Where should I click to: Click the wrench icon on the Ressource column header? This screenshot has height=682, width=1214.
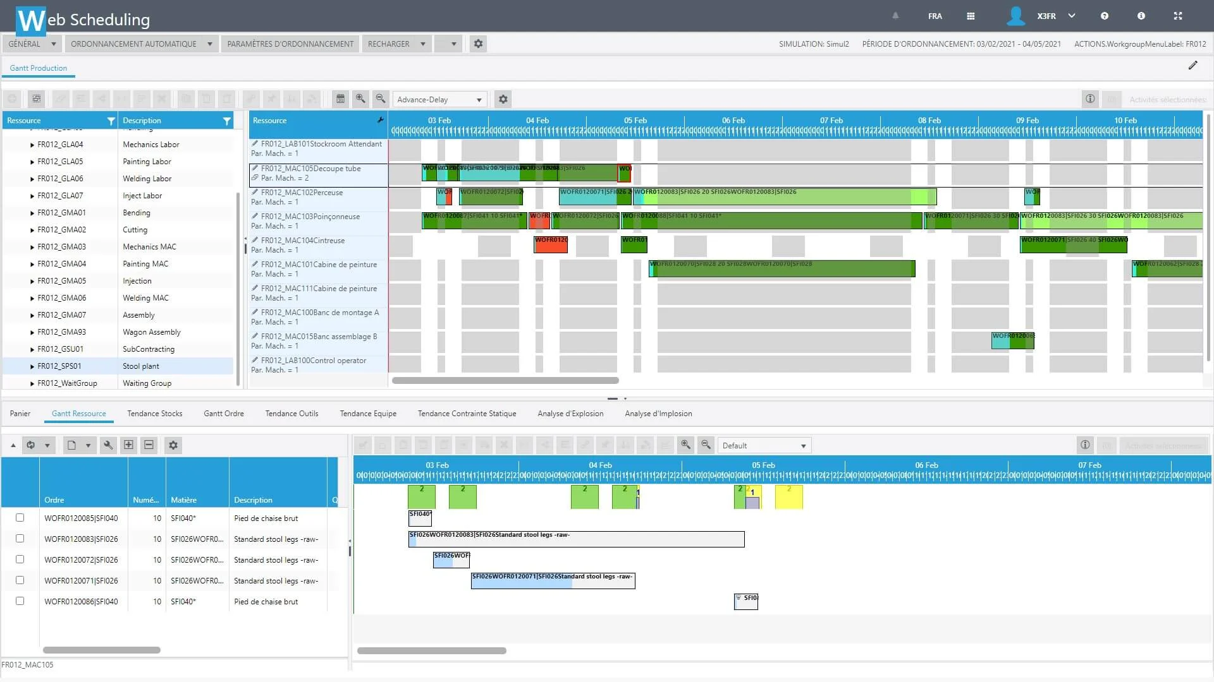click(x=380, y=120)
